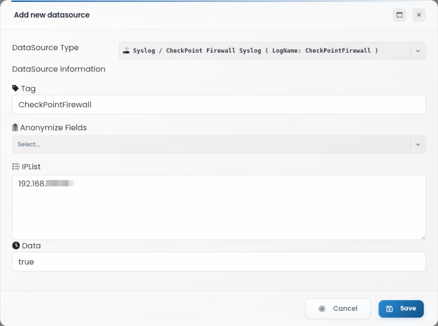Open the Anonymize Fields select dropdown

pyautogui.click(x=219, y=144)
